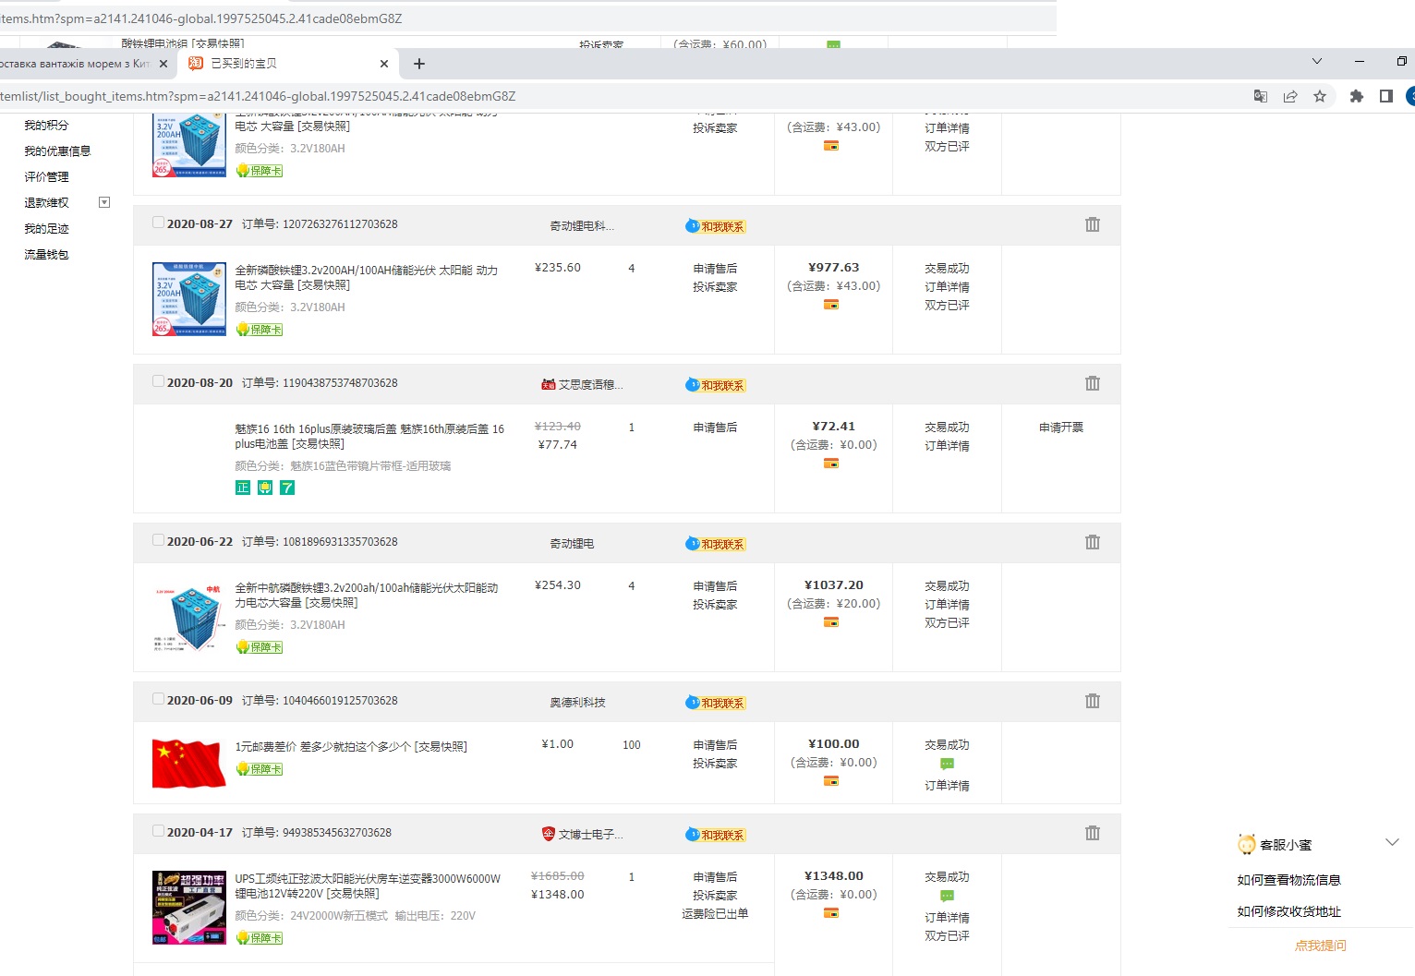Click the green message icon under ¥1348.00 order status
The image size is (1415, 976).
pos(947,896)
